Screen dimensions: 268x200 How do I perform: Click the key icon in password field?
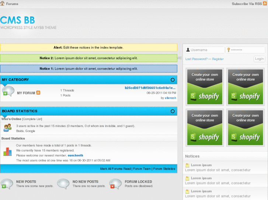pos(229,50)
